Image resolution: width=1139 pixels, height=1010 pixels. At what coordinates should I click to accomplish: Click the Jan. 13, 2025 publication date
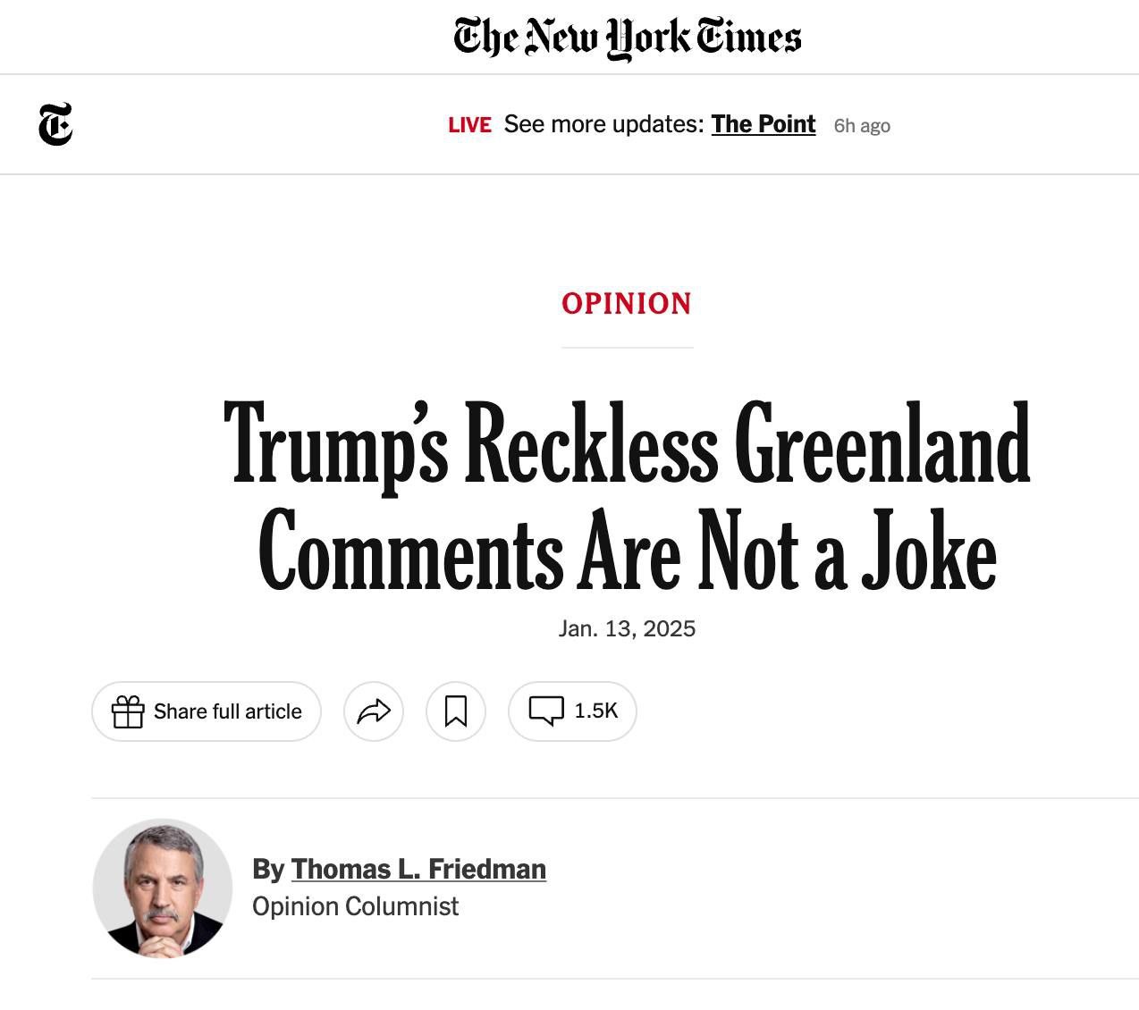click(627, 628)
